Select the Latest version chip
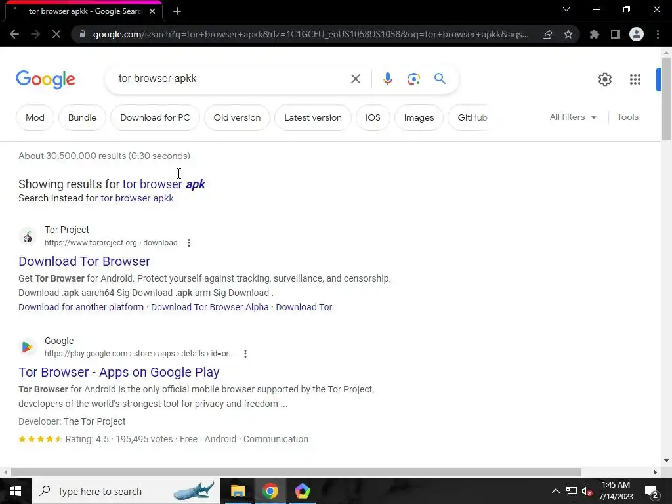 pyautogui.click(x=313, y=118)
